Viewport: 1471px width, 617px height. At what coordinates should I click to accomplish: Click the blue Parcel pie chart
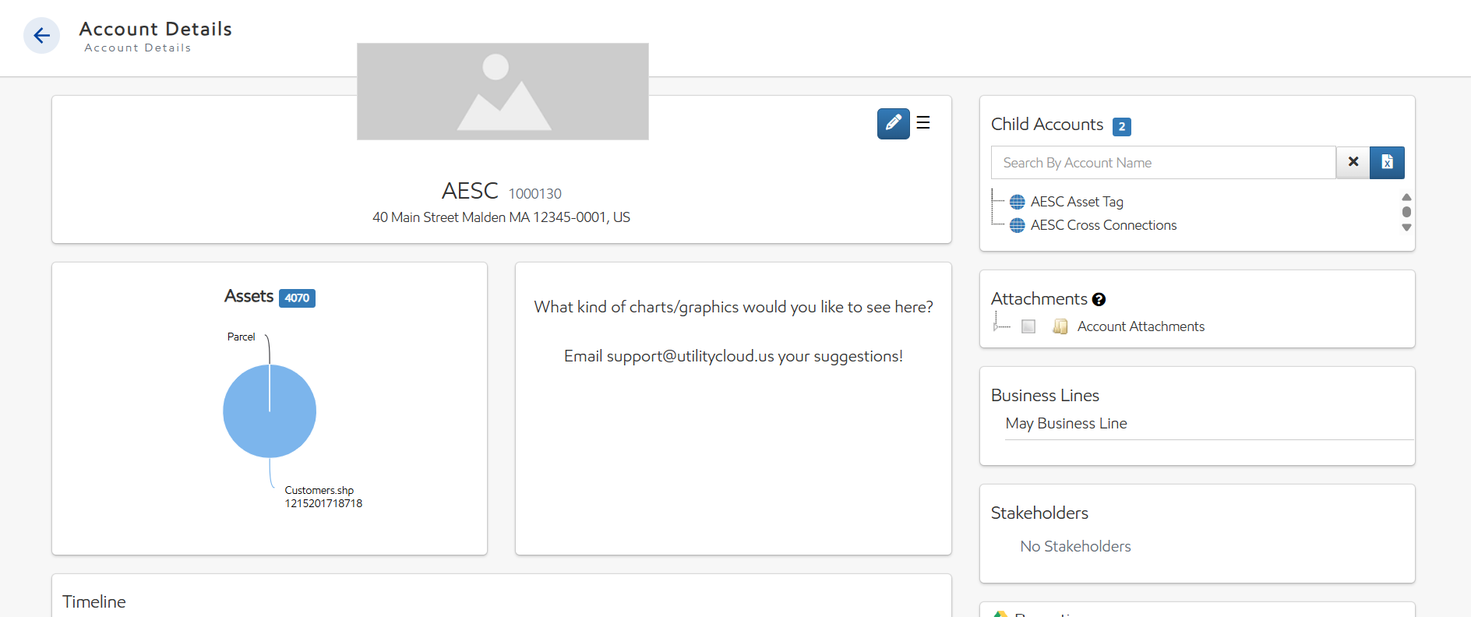pyautogui.click(x=270, y=411)
